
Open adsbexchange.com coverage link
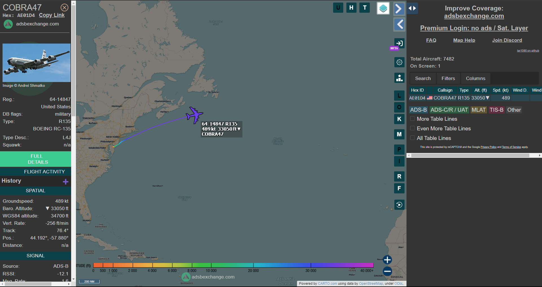(474, 16)
